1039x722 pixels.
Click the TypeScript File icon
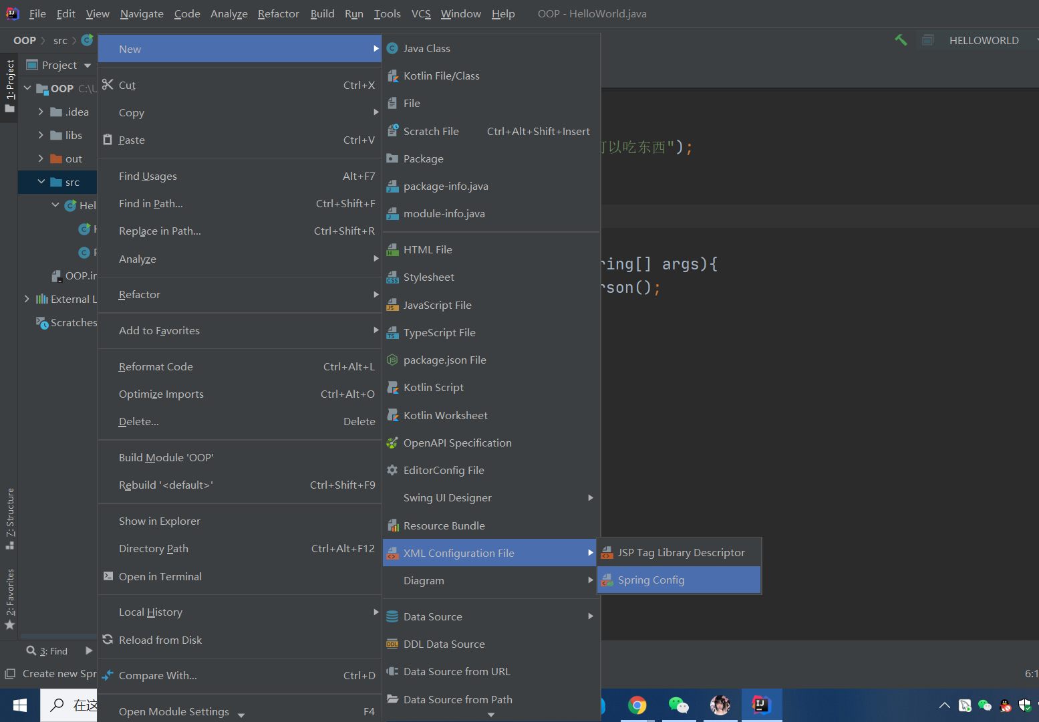[x=393, y=332]
